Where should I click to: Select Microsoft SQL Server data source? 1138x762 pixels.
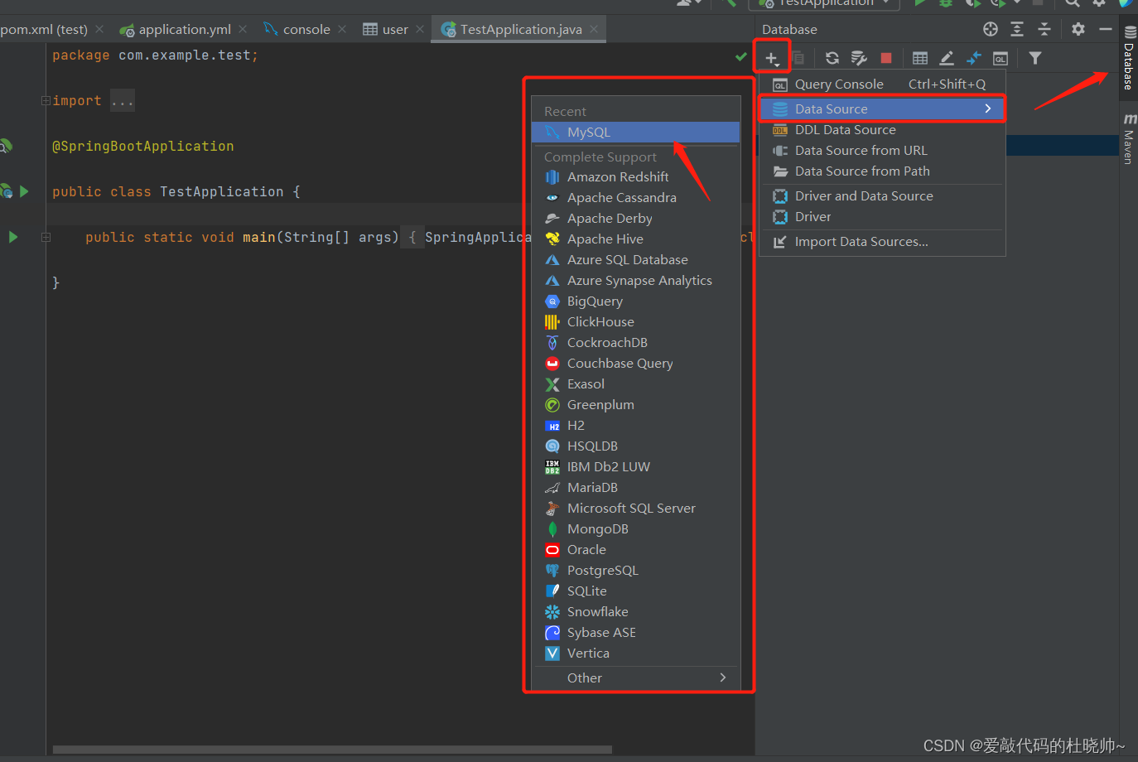635,509
